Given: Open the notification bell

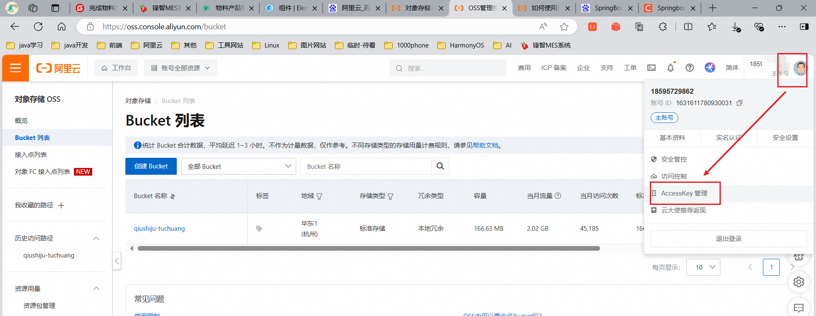Looking at the screenshot, I should pyautogui.click(x=671, y=68).
